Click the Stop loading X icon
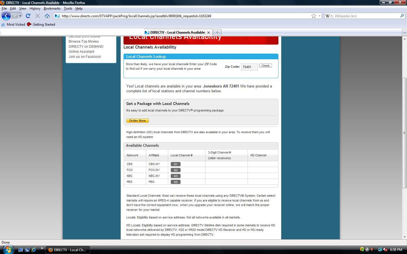Screen dimensions: 407x254 [37, 16]
